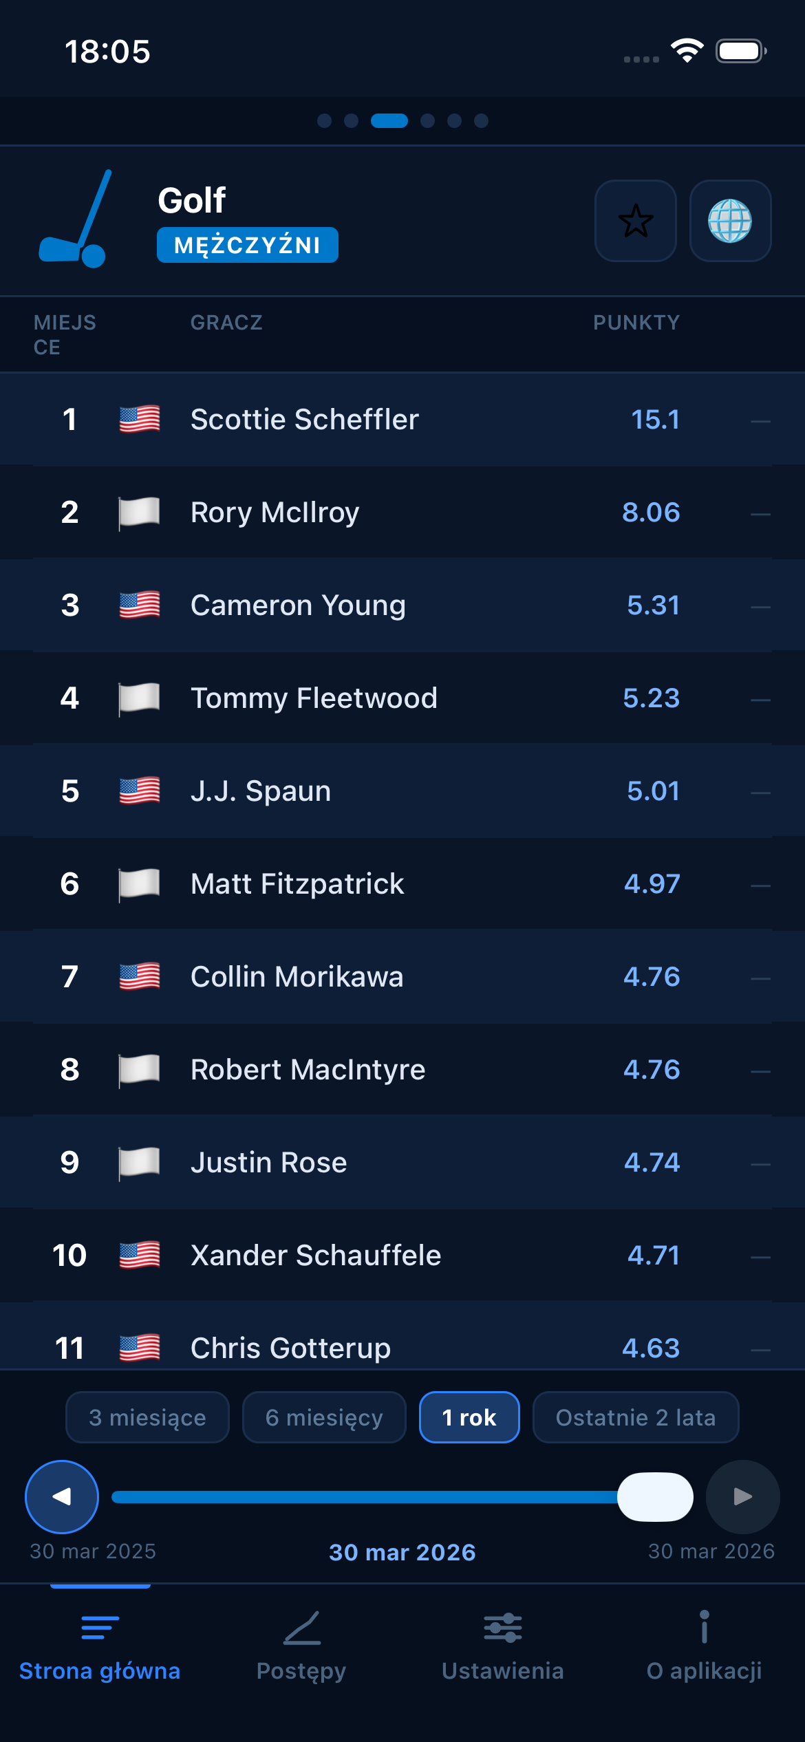Select the 1 rok time period
The height and width of the screenshot is (1742, 805).
(x=469, y=1417)
